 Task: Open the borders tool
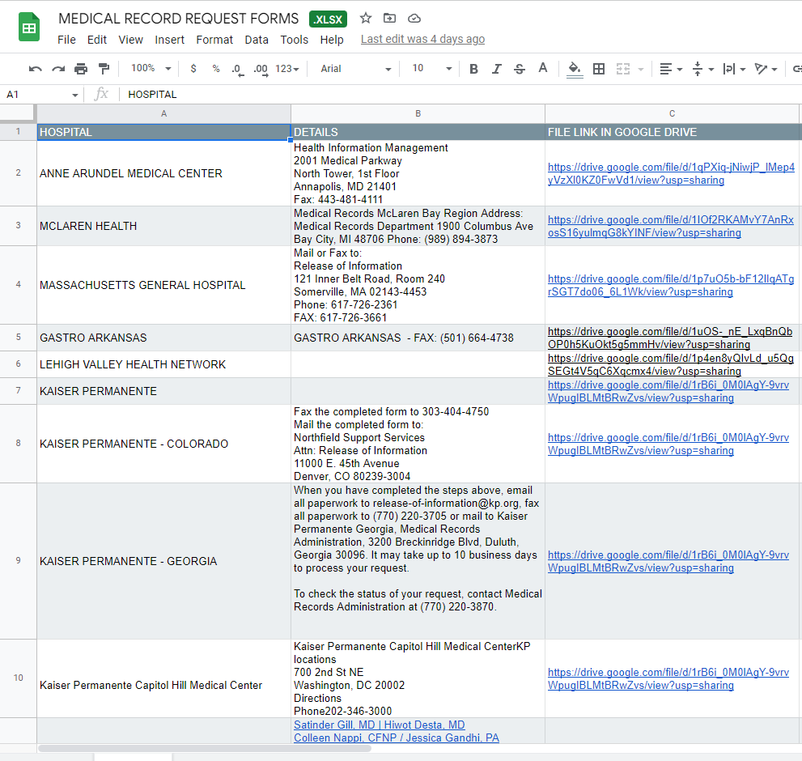coord(599,69)
